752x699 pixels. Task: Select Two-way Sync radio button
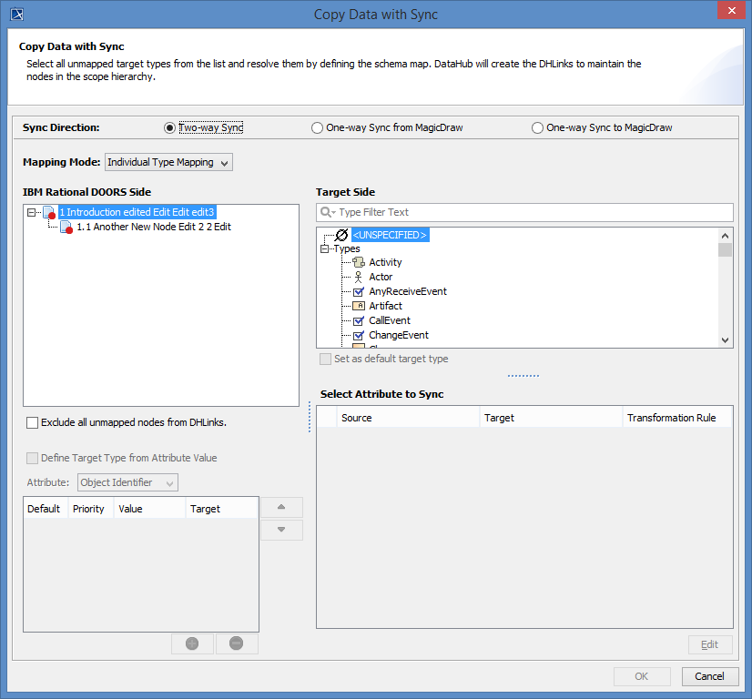tap(169, 128)
